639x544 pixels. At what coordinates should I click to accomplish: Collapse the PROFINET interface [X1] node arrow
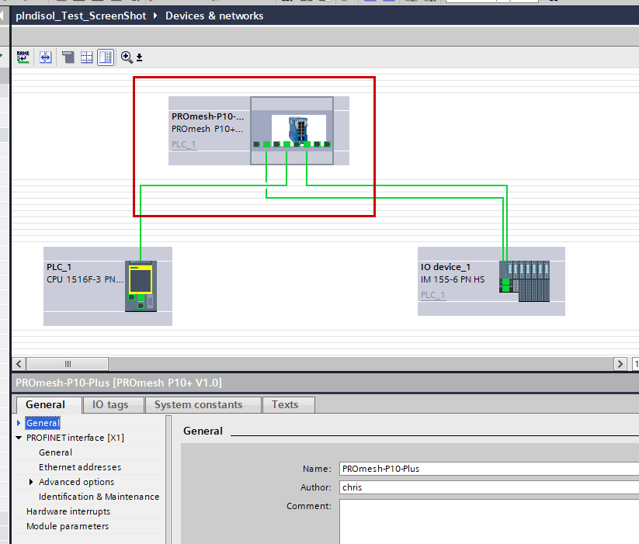[19, 438]
